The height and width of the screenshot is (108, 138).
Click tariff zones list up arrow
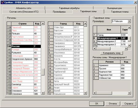(129, 27)
